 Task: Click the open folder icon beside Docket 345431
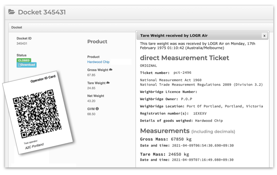click(12, 12)
